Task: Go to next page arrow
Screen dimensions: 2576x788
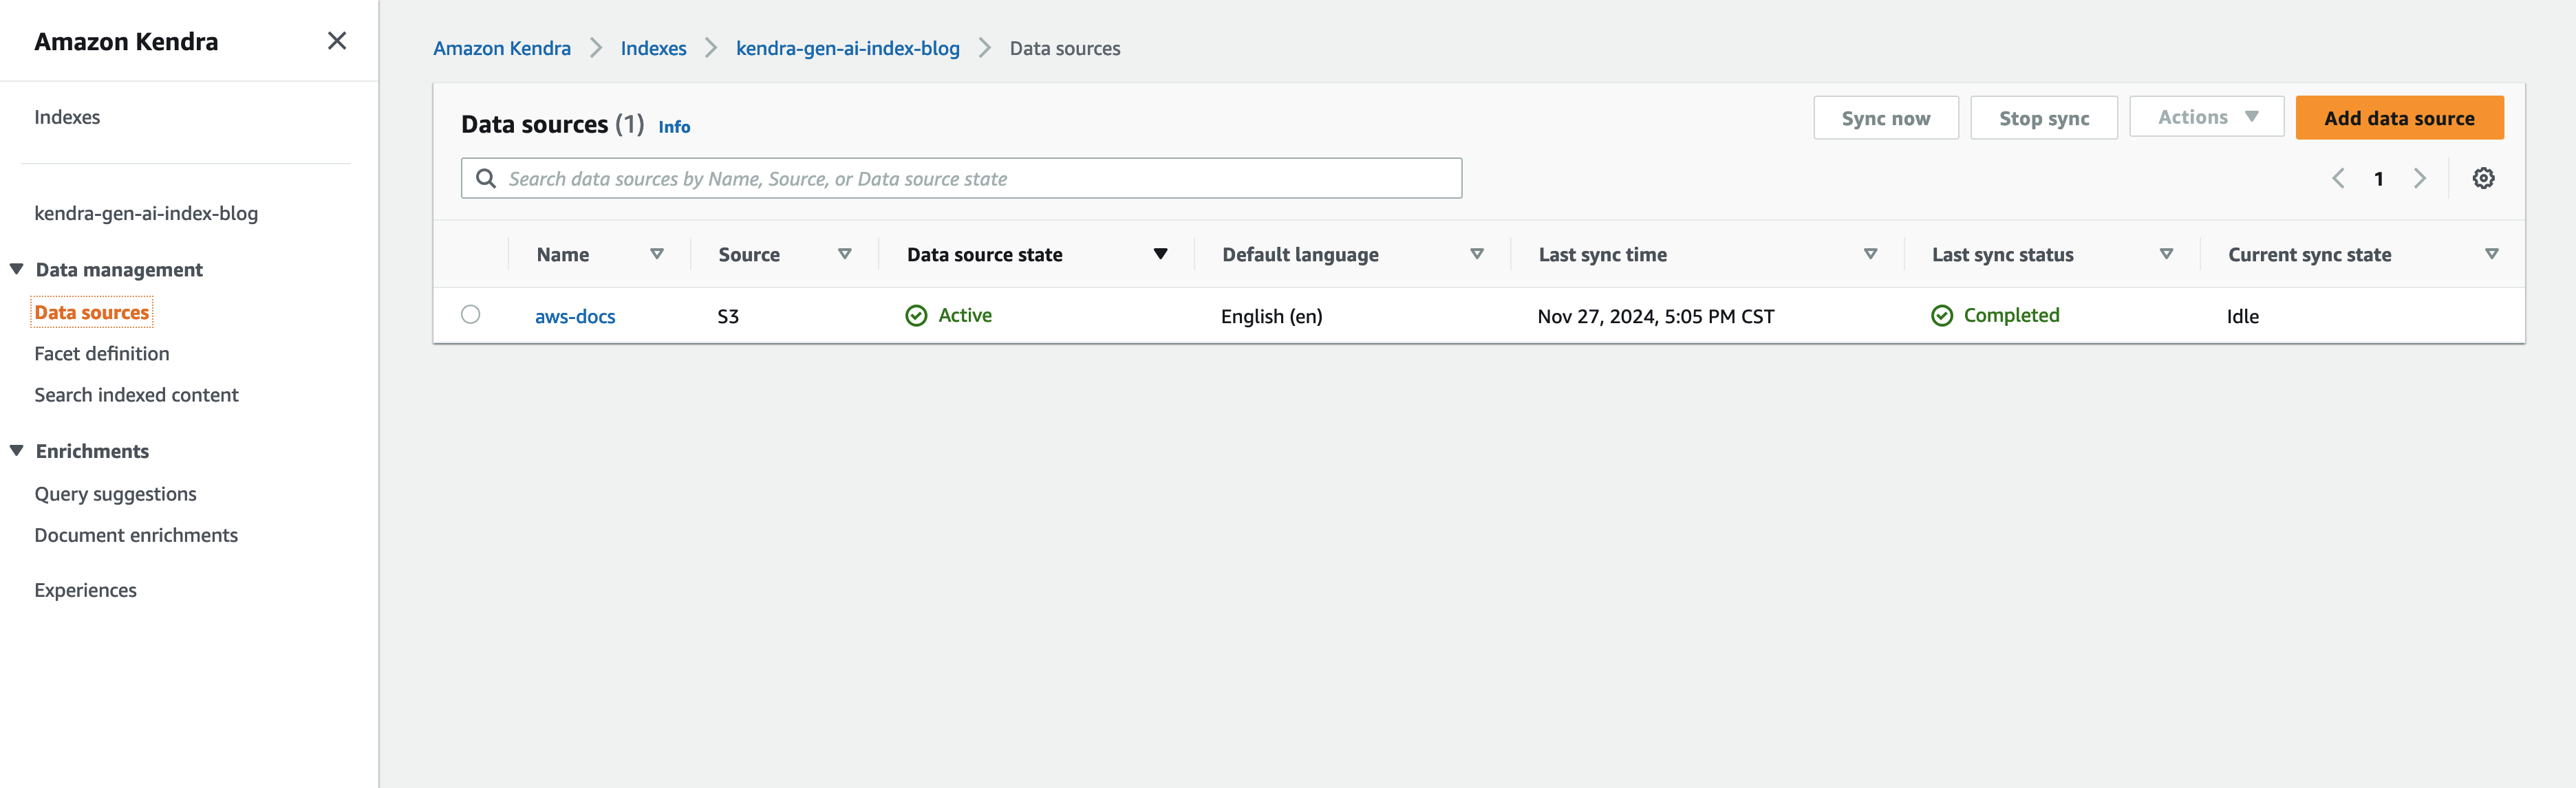Action: (x=2420, y=179)
